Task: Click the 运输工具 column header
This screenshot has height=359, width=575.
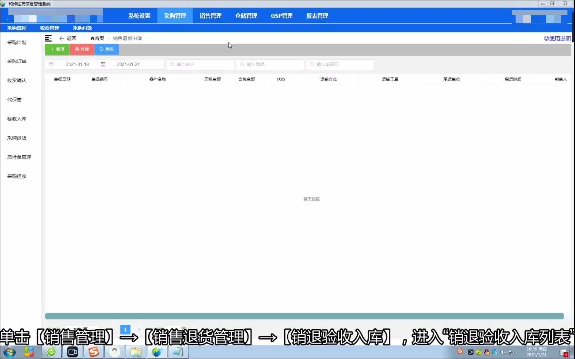Action: [x=390, y=79]
